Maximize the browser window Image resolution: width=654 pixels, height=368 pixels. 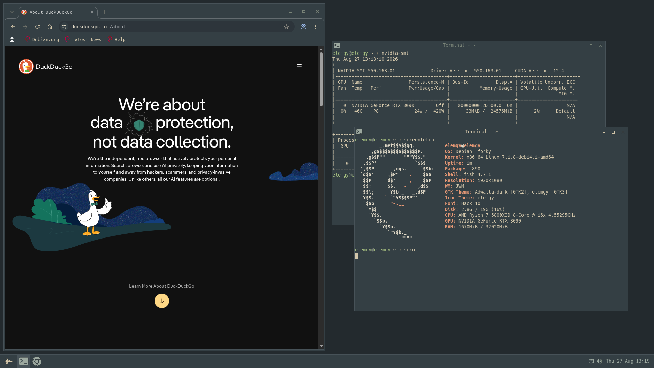304,12
